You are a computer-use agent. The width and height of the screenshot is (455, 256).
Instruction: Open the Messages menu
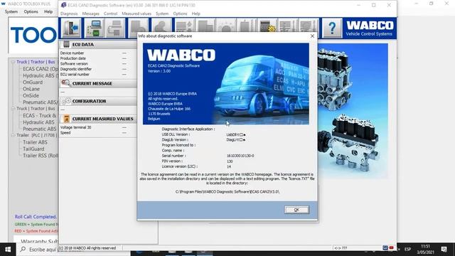pyautogui.click(x=90, y=14)
